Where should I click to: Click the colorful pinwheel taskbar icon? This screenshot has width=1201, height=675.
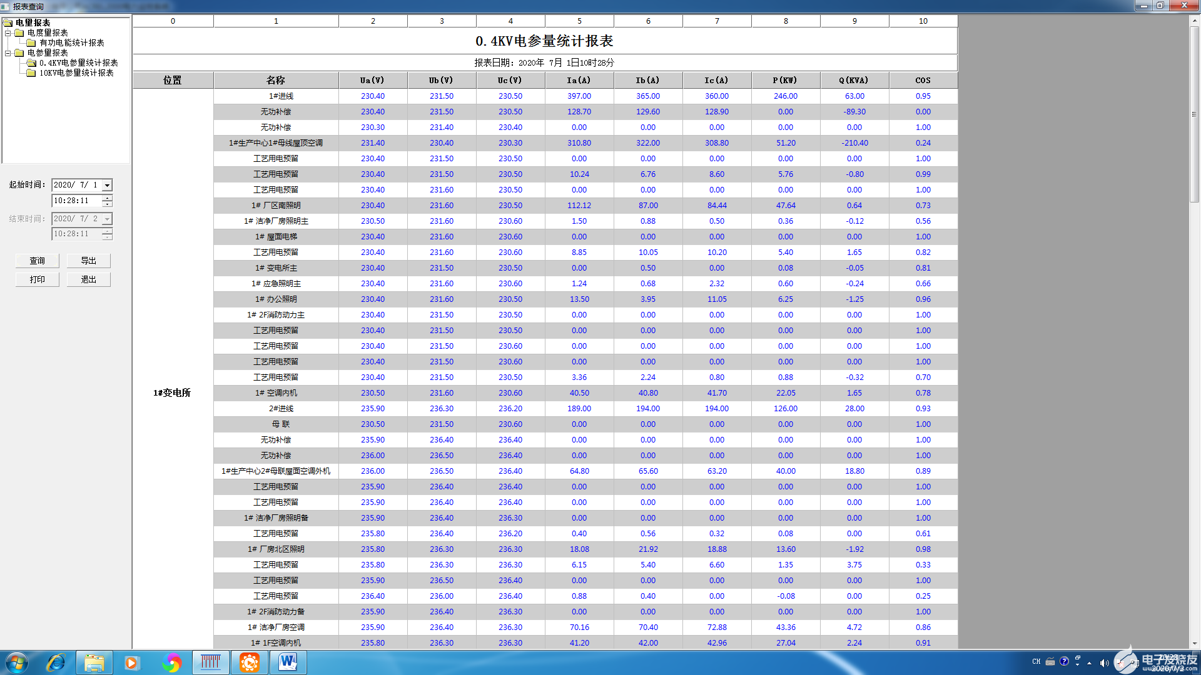pos(171,662)
